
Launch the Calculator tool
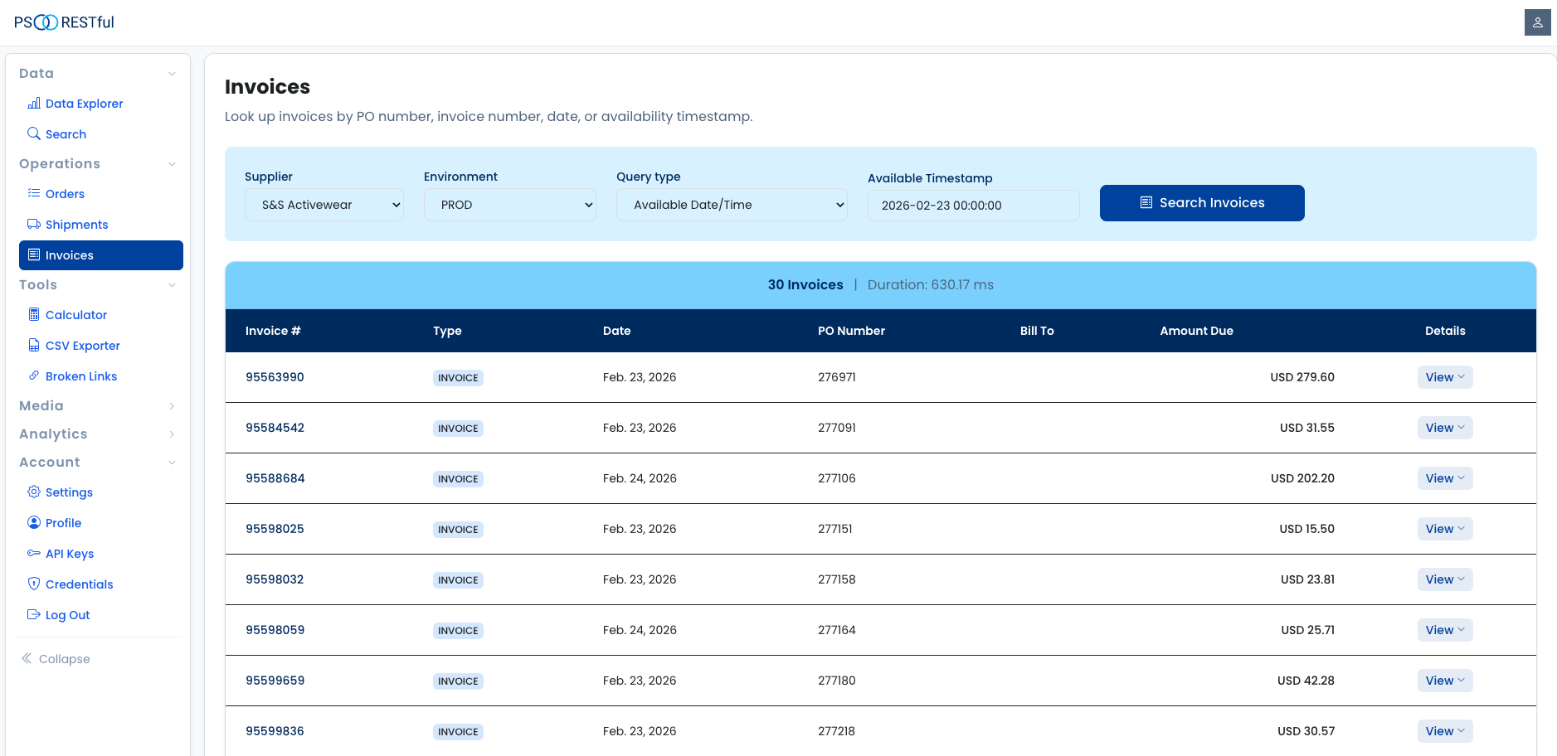pos(76,315)
